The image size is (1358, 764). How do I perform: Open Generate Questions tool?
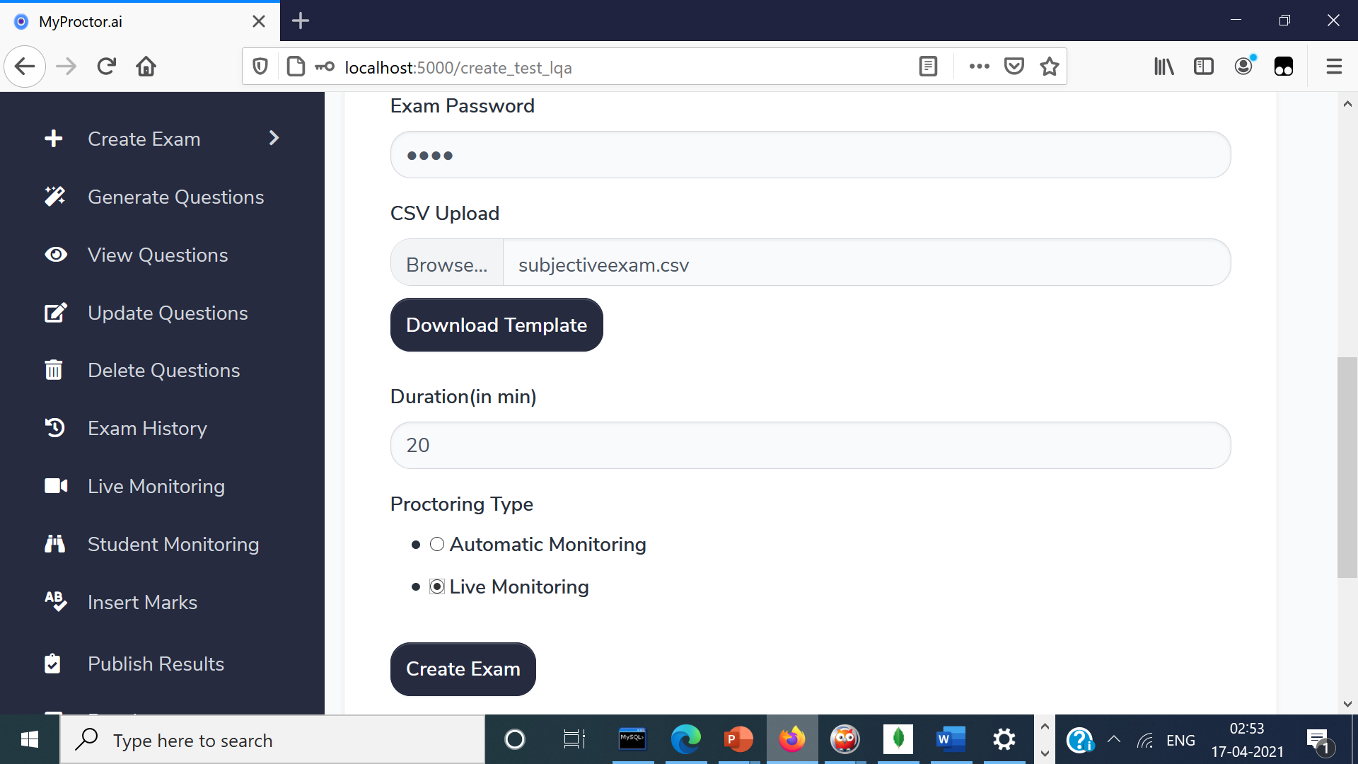[x=176, y=197]
